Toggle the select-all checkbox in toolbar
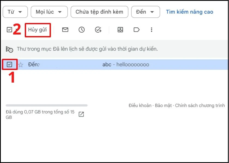Image resolution: width=229 pixels, height=163 pixels. (9, 30)
